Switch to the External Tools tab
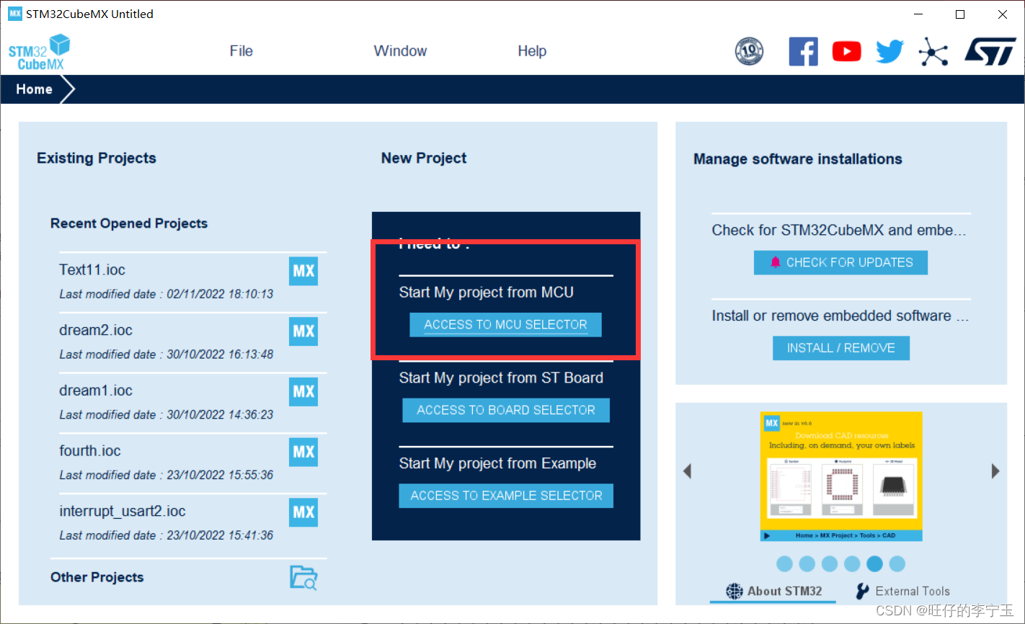The width and height of the screenshot is (1025, 624). 902,591
